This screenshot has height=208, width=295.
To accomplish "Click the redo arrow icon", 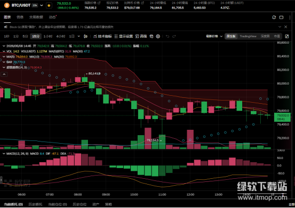I will point(174,36).
